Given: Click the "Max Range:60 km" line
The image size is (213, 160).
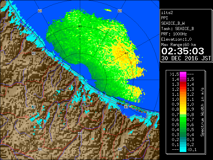Looking at the screenshot, I should [178, 45].
